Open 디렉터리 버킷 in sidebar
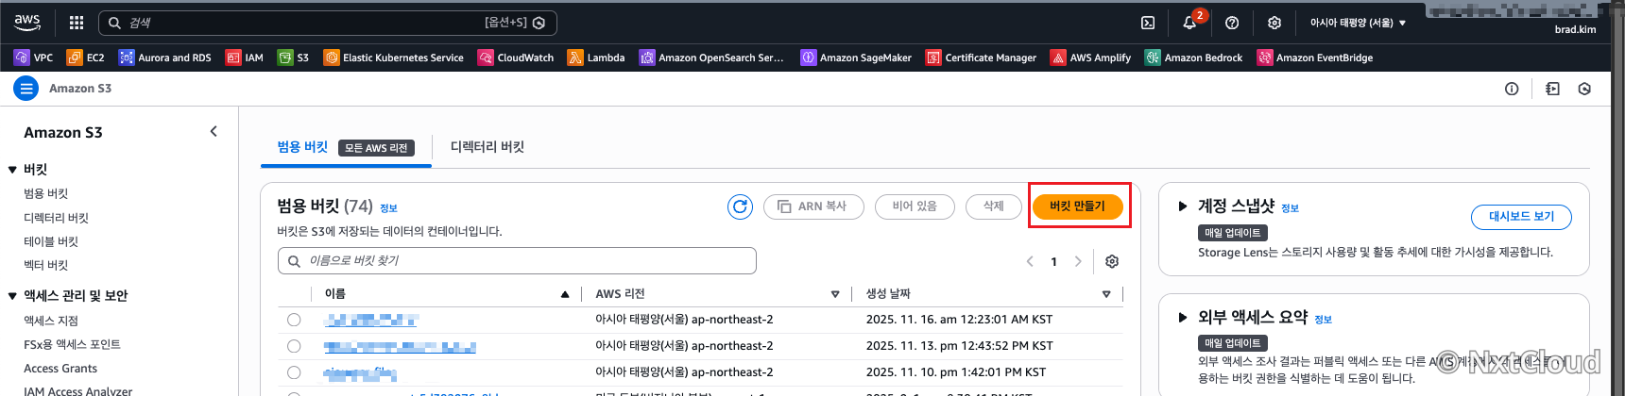 tap(56, 218)
